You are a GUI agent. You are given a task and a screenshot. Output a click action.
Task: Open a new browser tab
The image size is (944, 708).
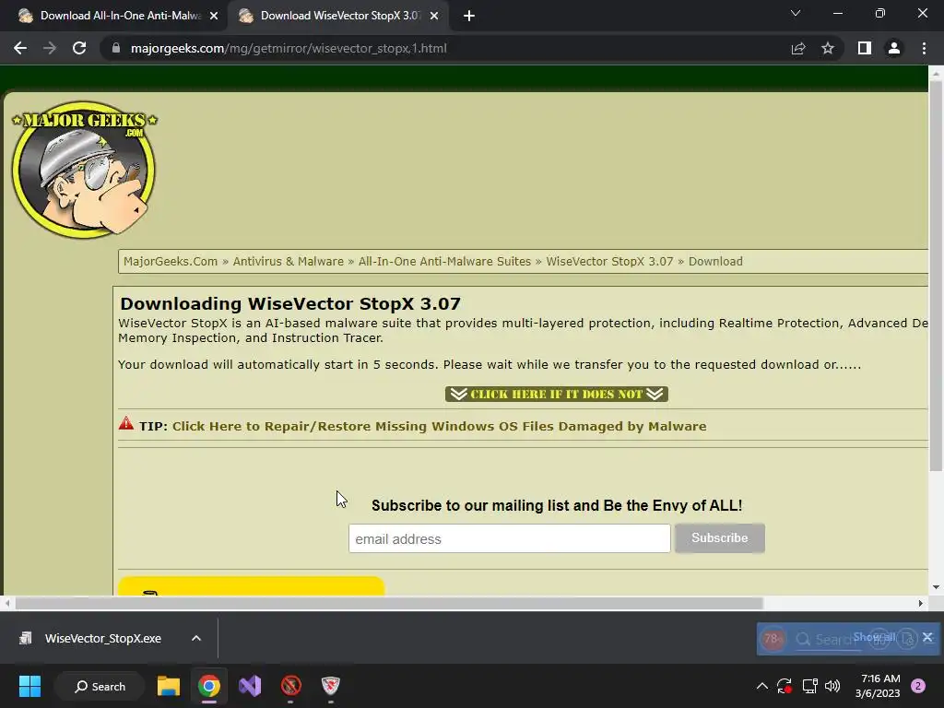click(x=469, y=16)
